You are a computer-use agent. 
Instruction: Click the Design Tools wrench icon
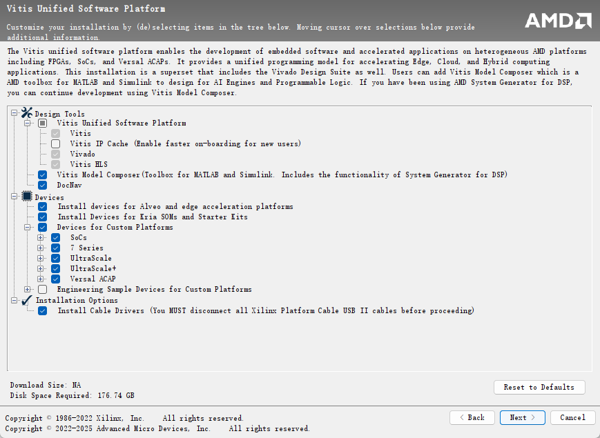[x=27, y=113]
